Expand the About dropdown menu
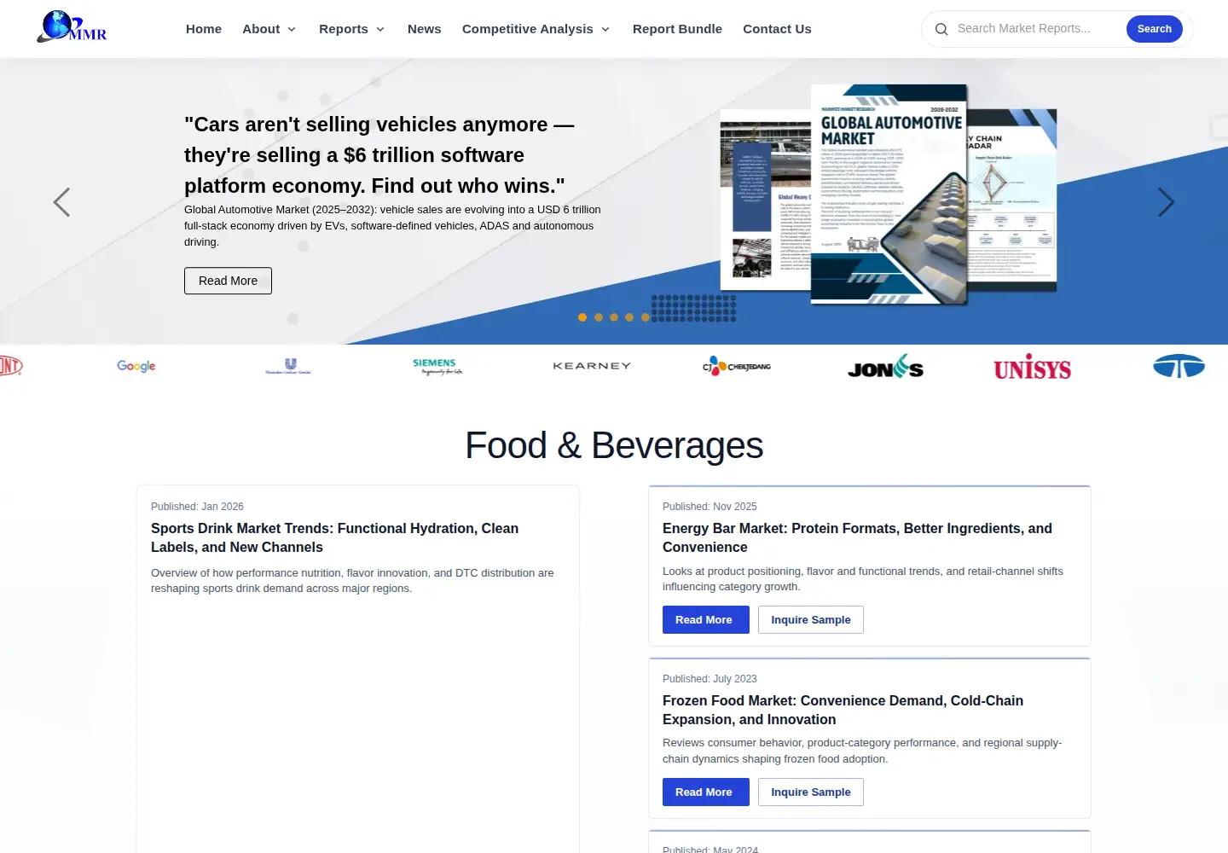 (269, 29)
